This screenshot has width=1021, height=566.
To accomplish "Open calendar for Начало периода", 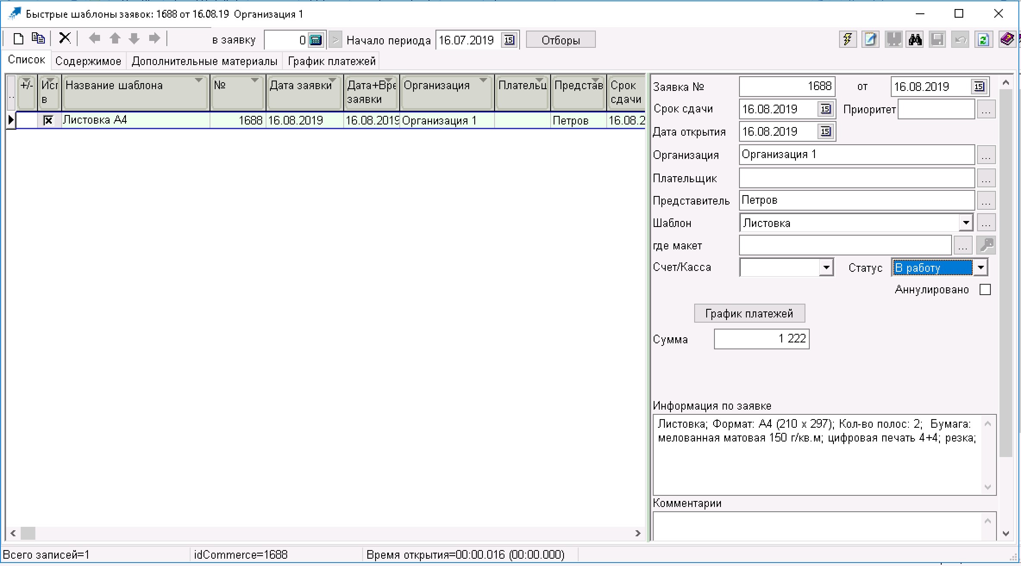I will click(x=509, y=40).
